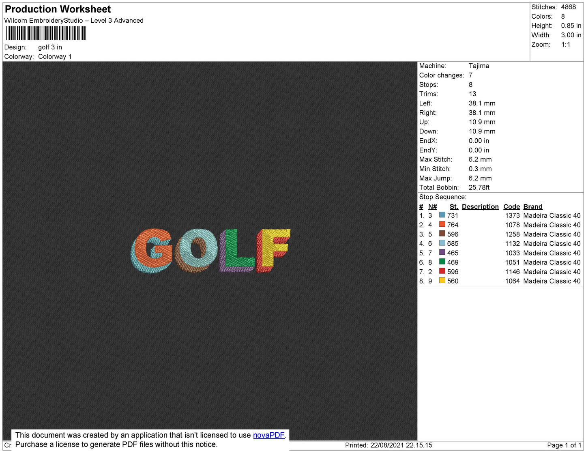Click the brown thread swatch with code 1258

[442, 234]
